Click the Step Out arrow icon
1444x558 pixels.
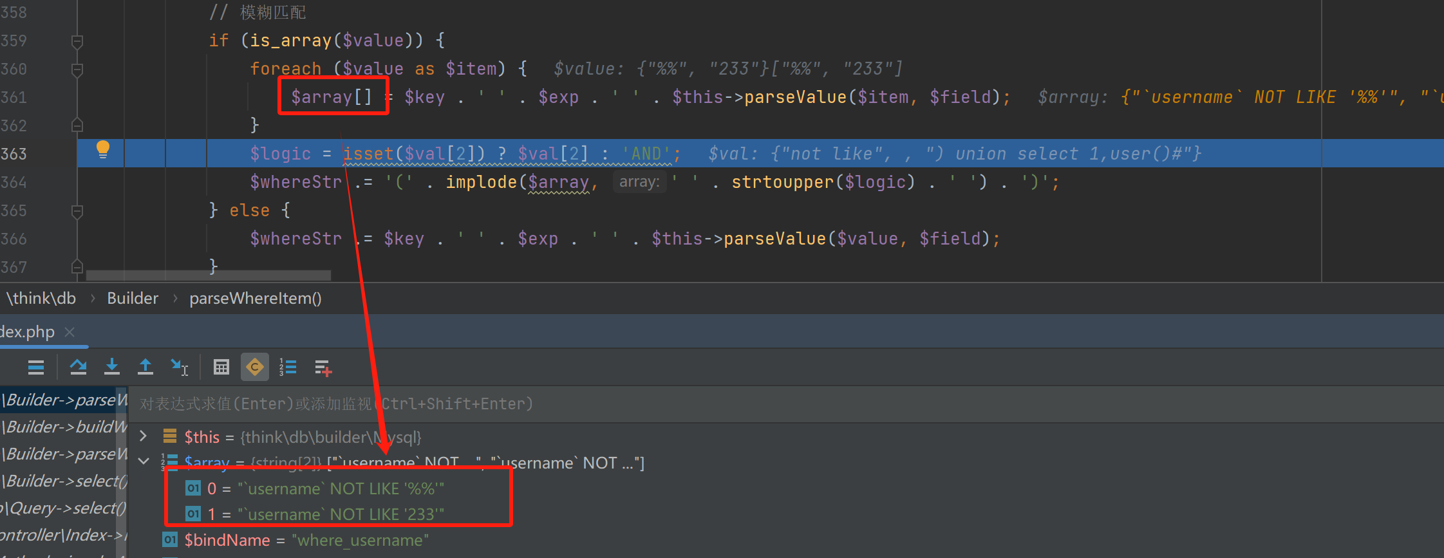click(x=145, y=367)
